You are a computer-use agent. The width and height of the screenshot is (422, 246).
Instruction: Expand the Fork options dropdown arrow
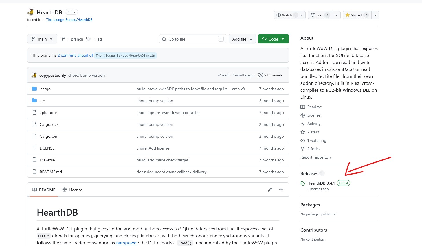click(337, 15)
